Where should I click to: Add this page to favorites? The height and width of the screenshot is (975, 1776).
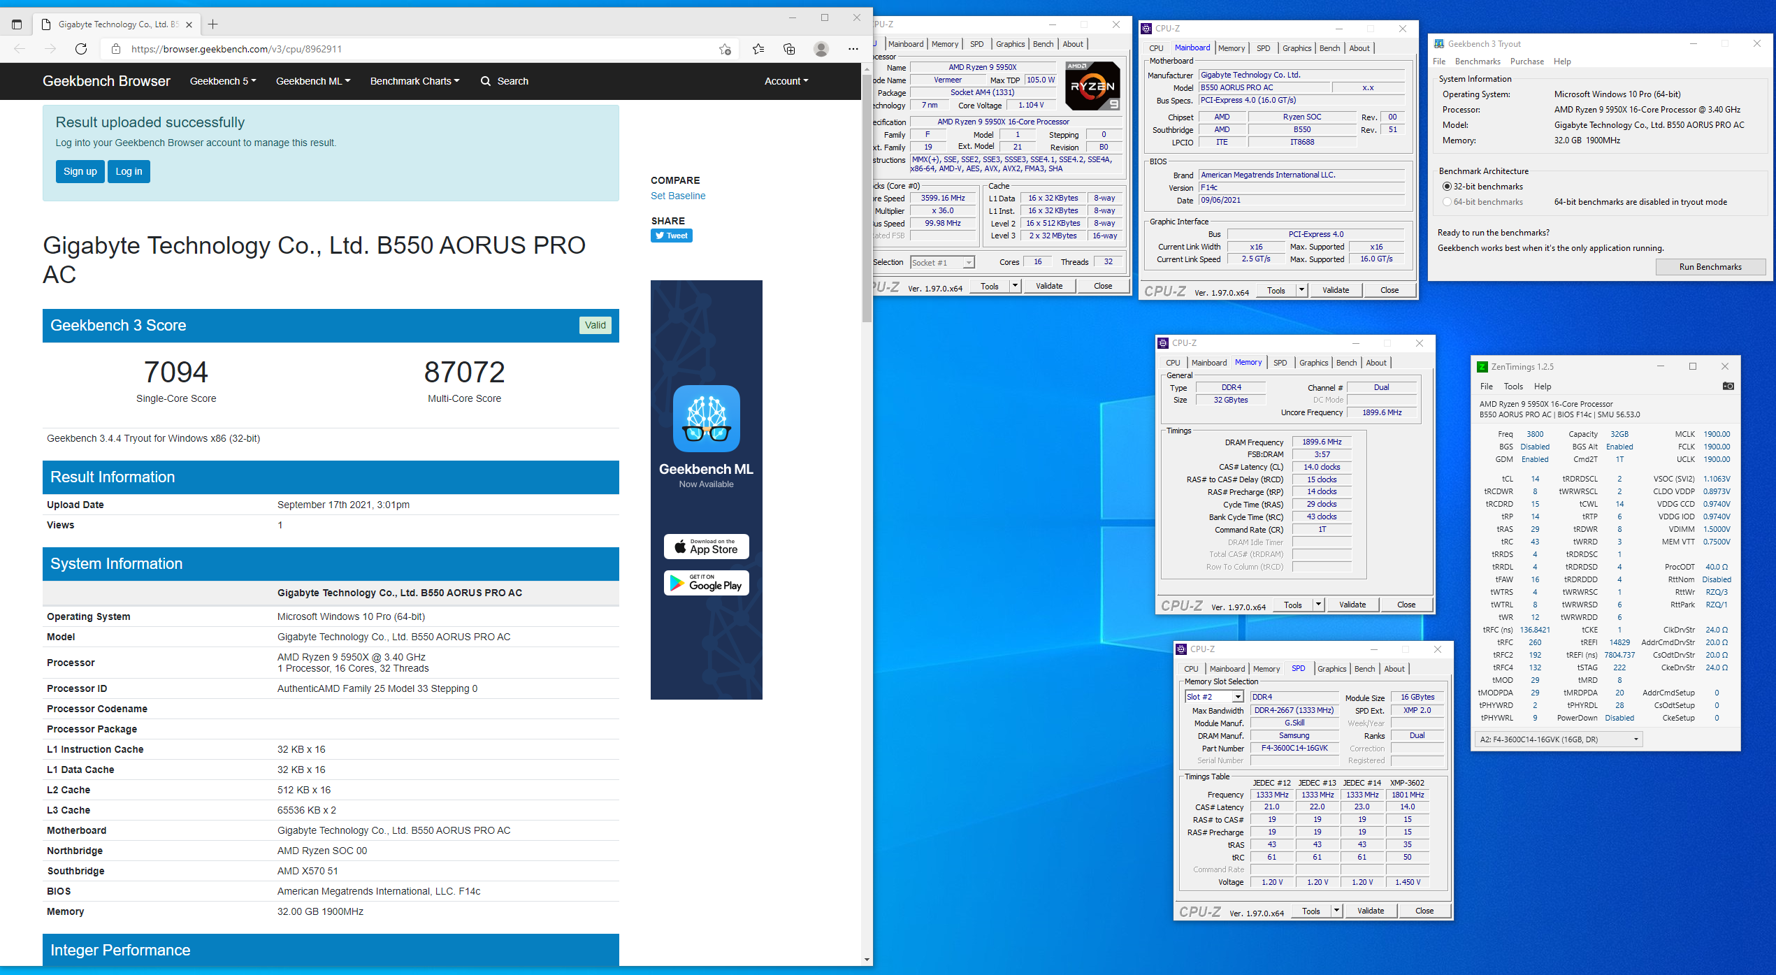pyautogui.click(x=725, y=49)
